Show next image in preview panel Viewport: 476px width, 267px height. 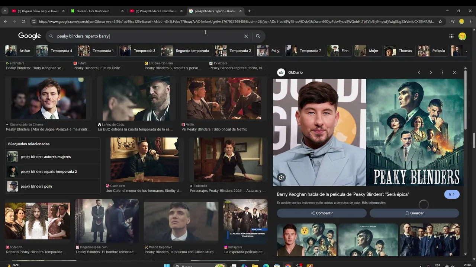pyautogui.click(x=431, y=72)
